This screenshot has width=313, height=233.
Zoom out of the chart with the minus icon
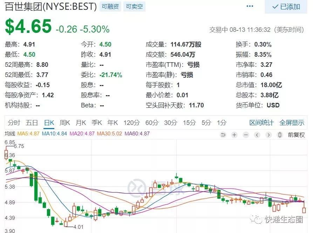[x=245, y=135]
